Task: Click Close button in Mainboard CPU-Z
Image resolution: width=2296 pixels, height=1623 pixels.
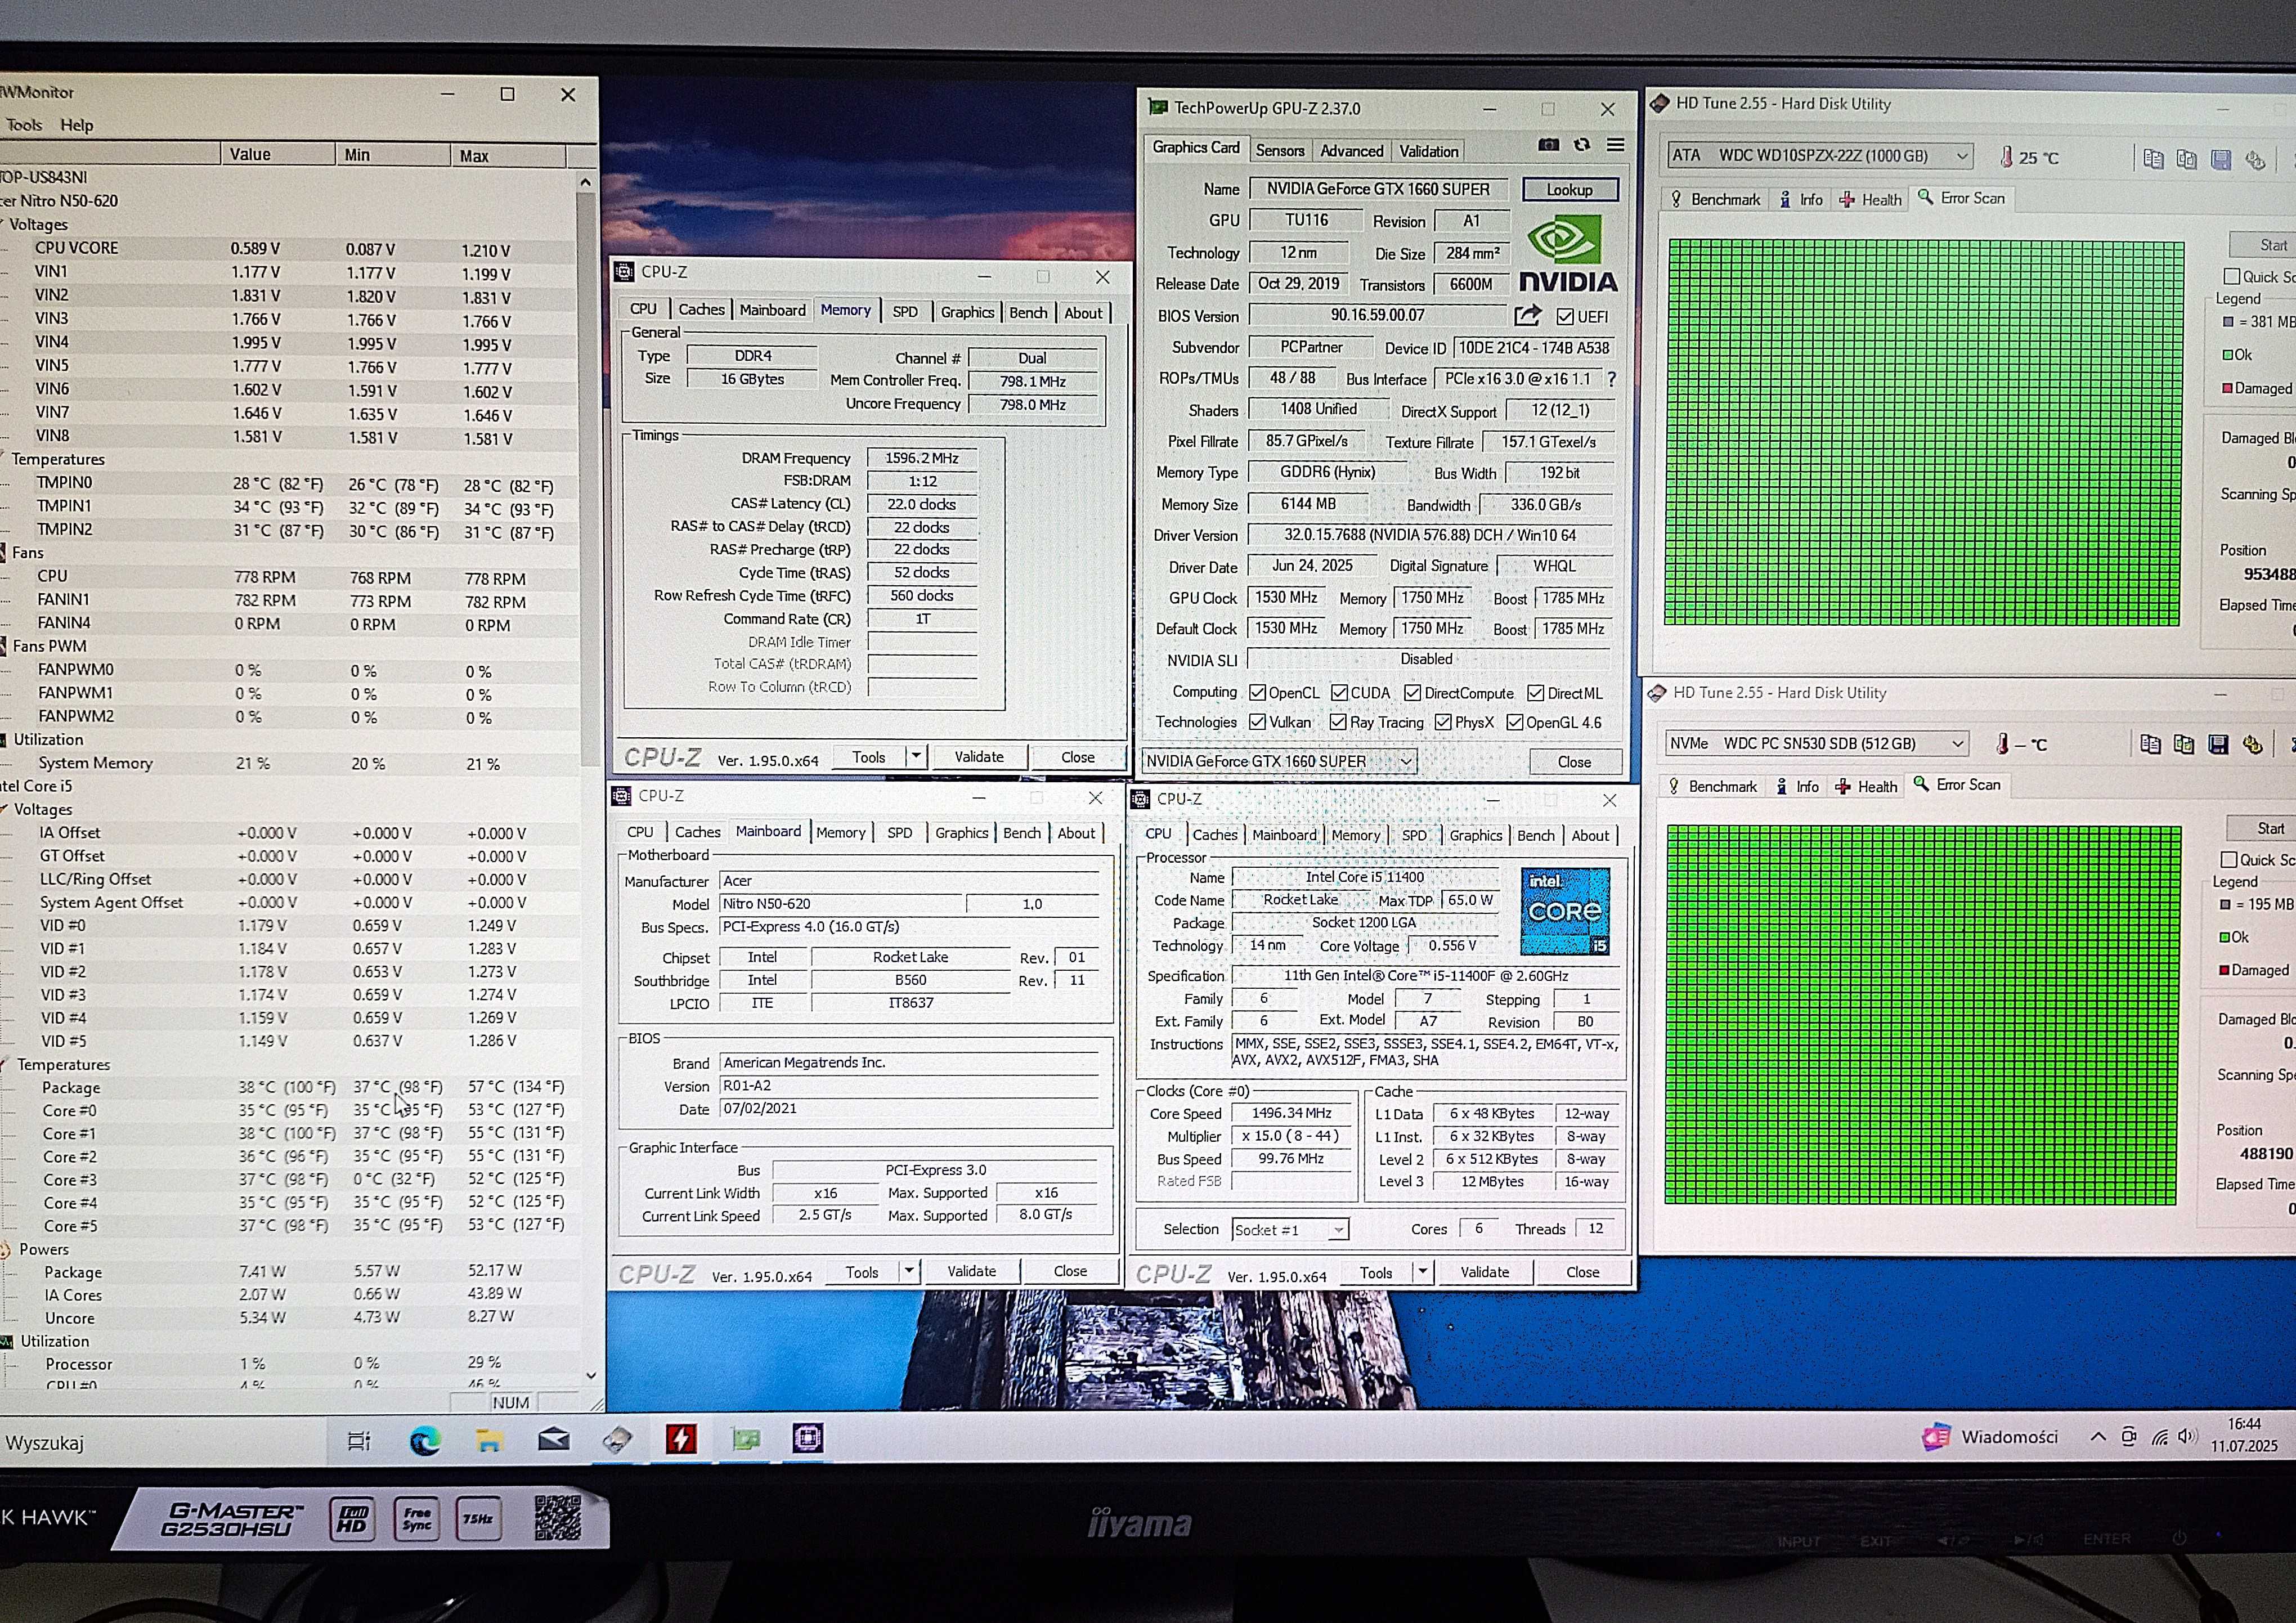Action: tap(1070, 1271)
